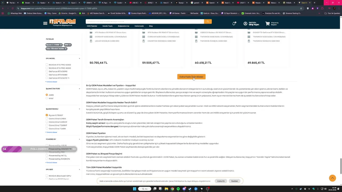This screenshot has height=192, width=342.
Task: Tick the Core Ultra 7 265K checkbox
Action: click(x=47, y=129)
